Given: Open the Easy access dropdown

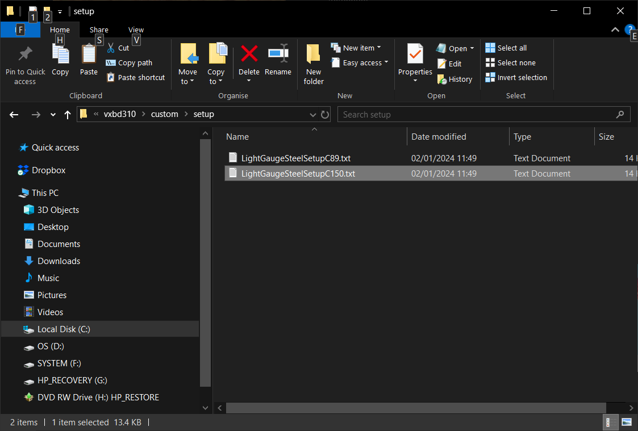Looking at the screenshot, I should [365, 63].
